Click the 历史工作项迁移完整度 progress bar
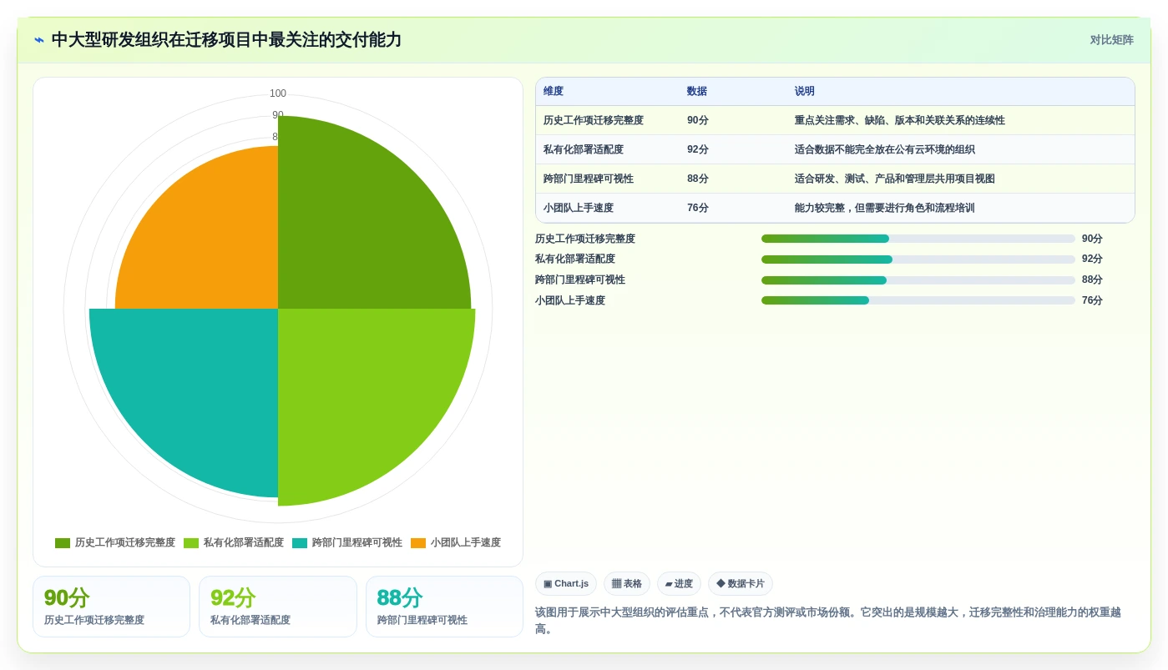This screenshot has height=670, width=1168. pos(918,239)
